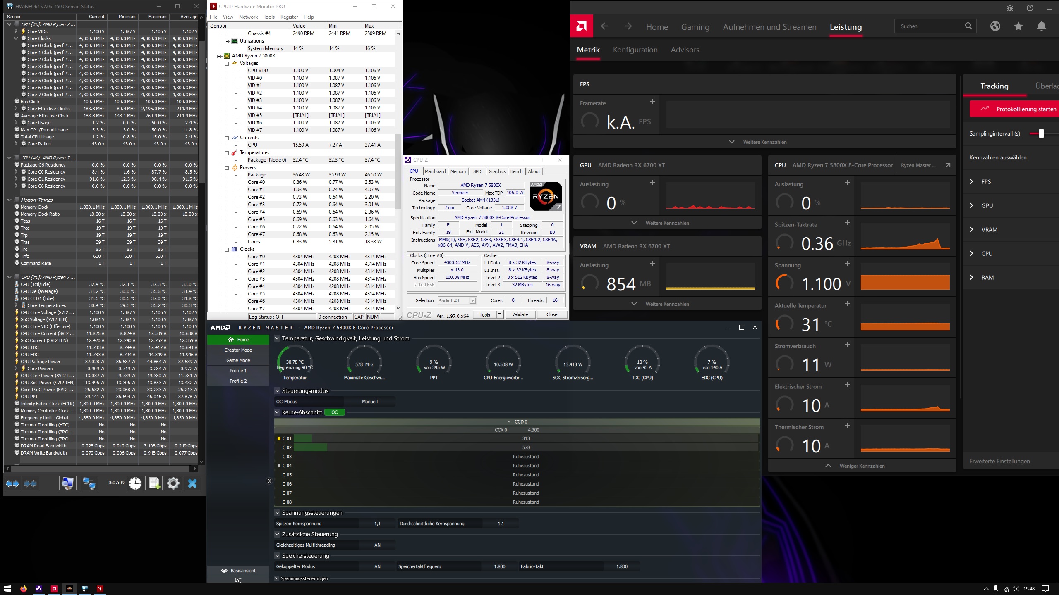Click HWiNFO expand columns arrows icon
The image size is (1059, 595).
click(12, 483)
